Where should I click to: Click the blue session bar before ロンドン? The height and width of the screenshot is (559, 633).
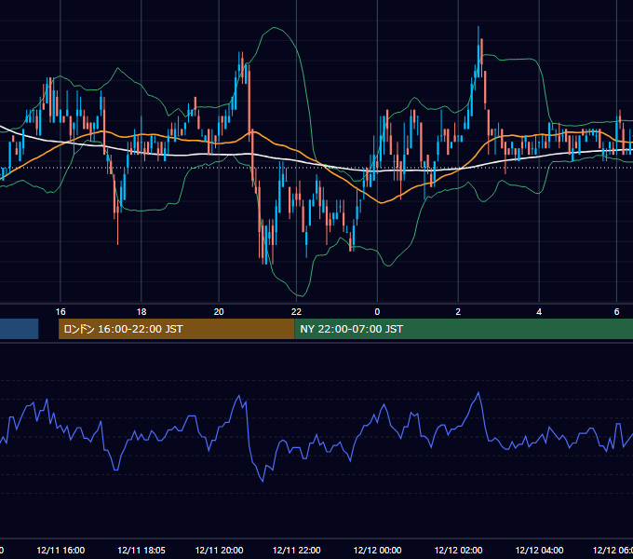point(19,329)
